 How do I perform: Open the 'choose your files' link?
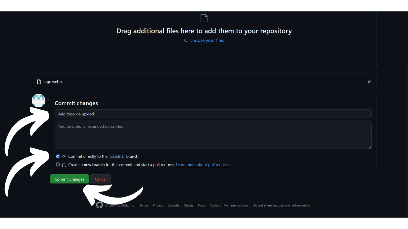(x=207, y=40)
